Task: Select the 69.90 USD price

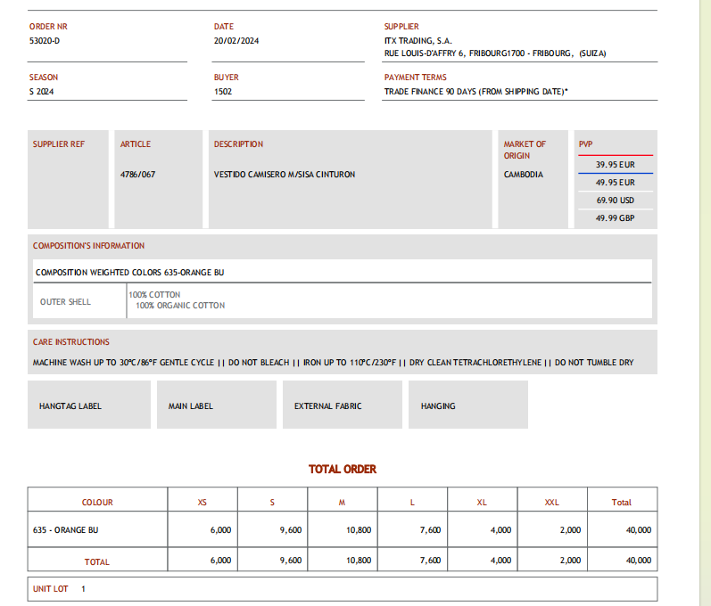Action: tap(615, 201)
